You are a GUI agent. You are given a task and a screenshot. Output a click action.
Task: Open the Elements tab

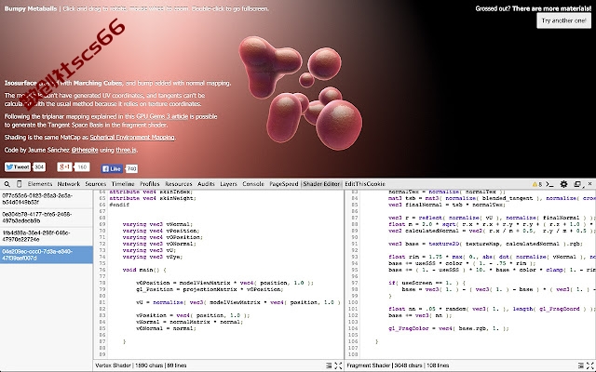pos(40,184)
